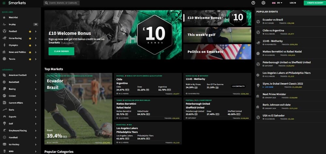
Task: Click Walk In My Shoes 24.39% price
Action: click(192, 87)
